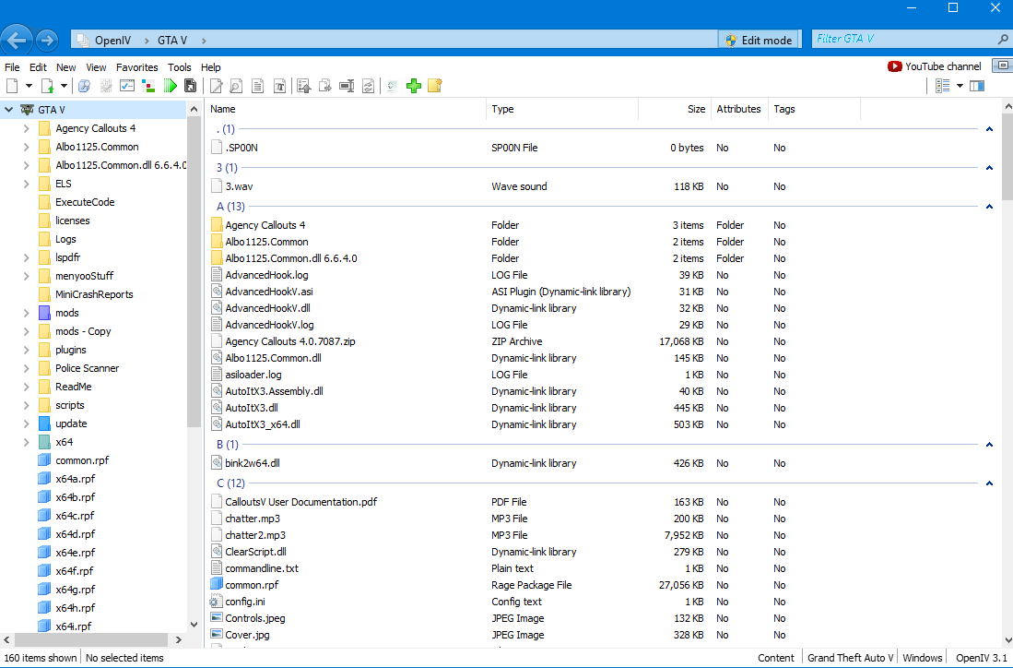Click the blue globe search toolbar icon

[x=84, y=86]
